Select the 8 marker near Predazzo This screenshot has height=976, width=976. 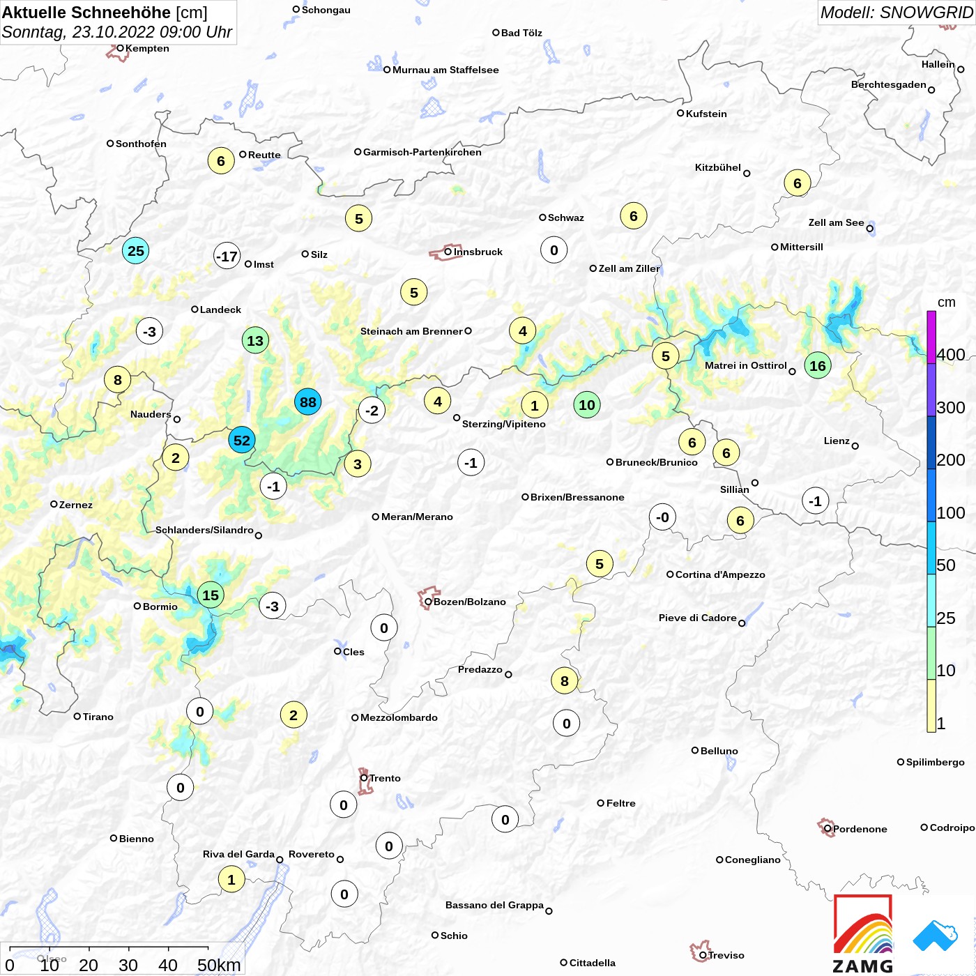click(x=565, y=680)
